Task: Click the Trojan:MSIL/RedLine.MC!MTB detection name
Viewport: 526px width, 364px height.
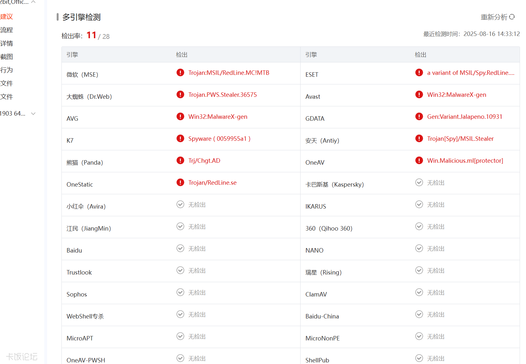Action: (229, 73)
